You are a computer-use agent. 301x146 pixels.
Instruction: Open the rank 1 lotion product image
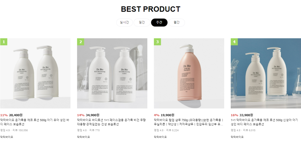tap(35, 73)
